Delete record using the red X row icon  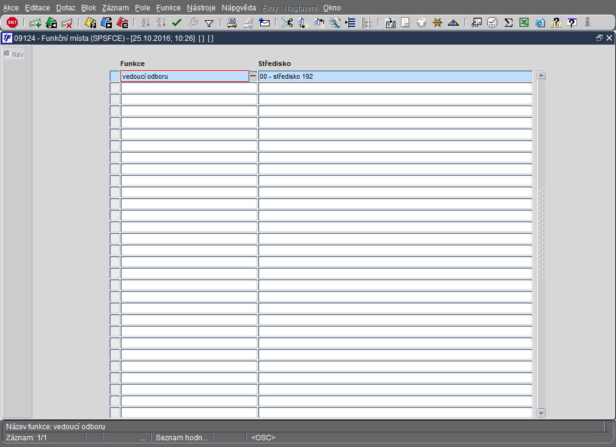click(67, 23)
